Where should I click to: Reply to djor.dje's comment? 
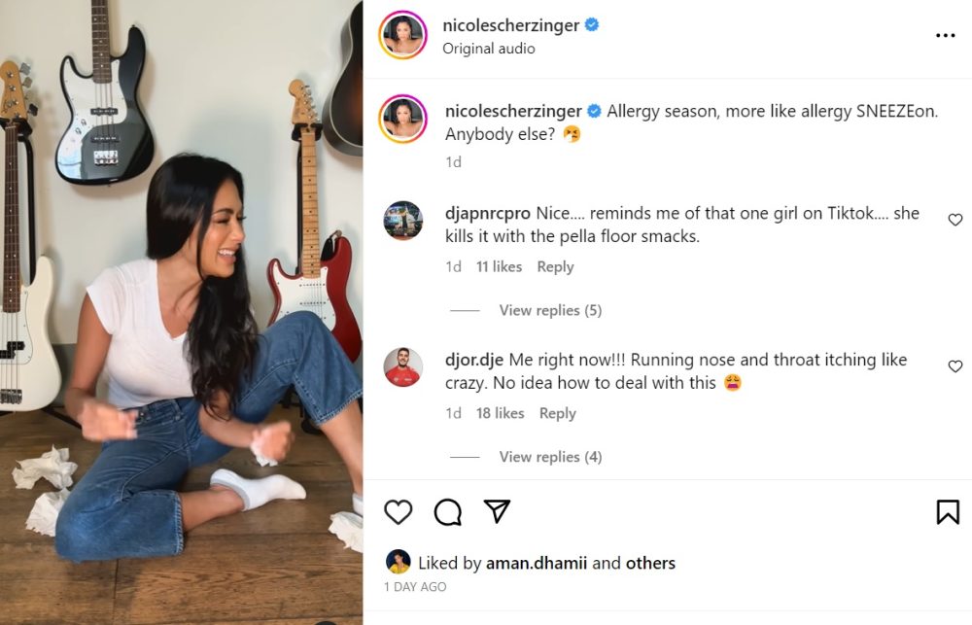(557, 413)
